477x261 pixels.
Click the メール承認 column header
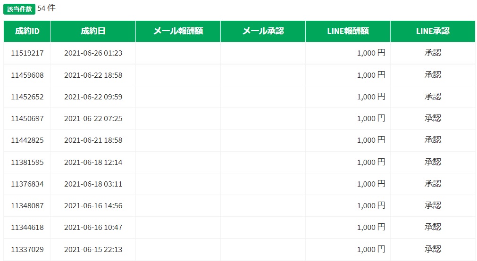263,31
